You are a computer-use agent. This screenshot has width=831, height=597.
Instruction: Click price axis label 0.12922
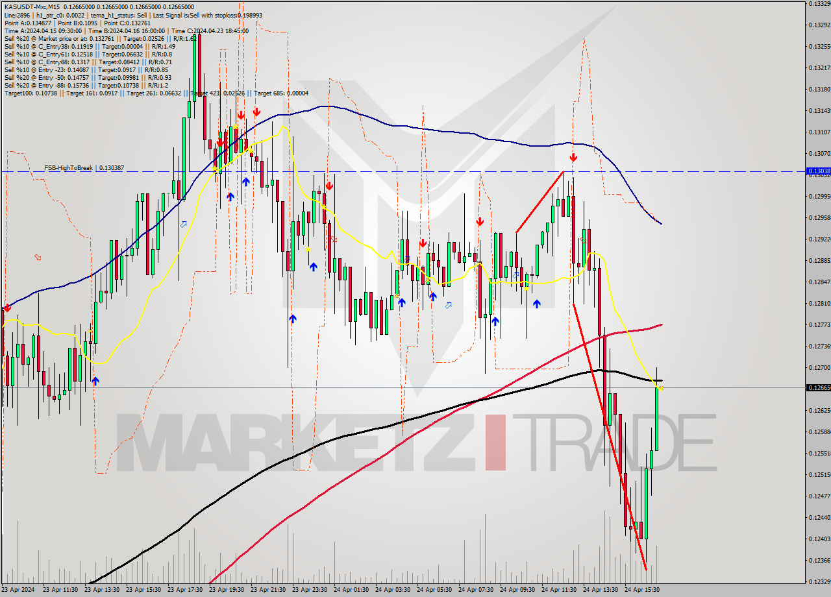(819, 239)
